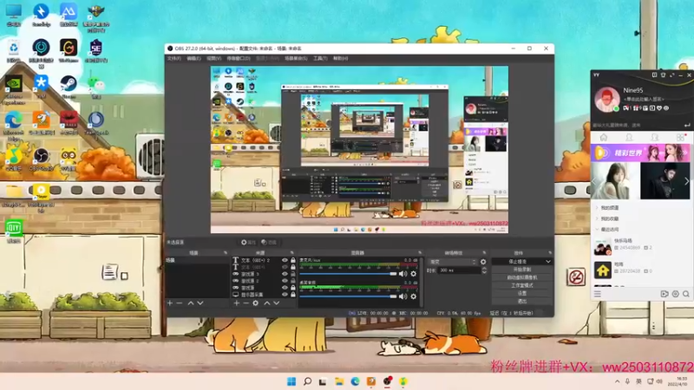Click the 300 ms transition duration field
Viewport: 694px width, 390px height.
(459, 270)
